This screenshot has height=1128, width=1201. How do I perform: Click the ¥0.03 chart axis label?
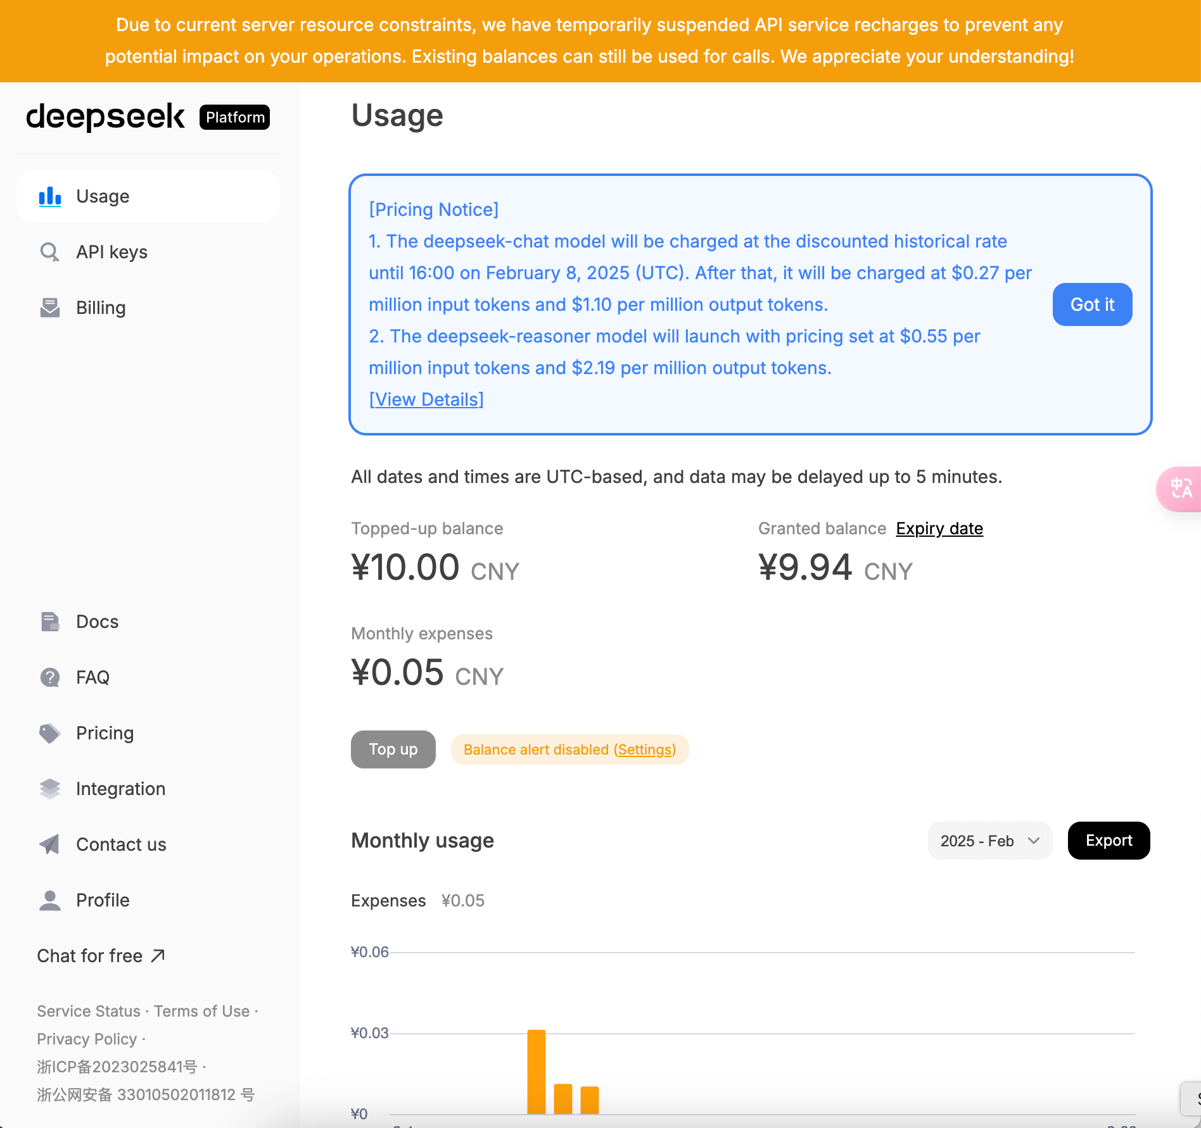[x=370, y=1033]
